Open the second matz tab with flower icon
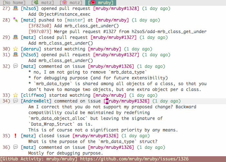 point(71,3)
